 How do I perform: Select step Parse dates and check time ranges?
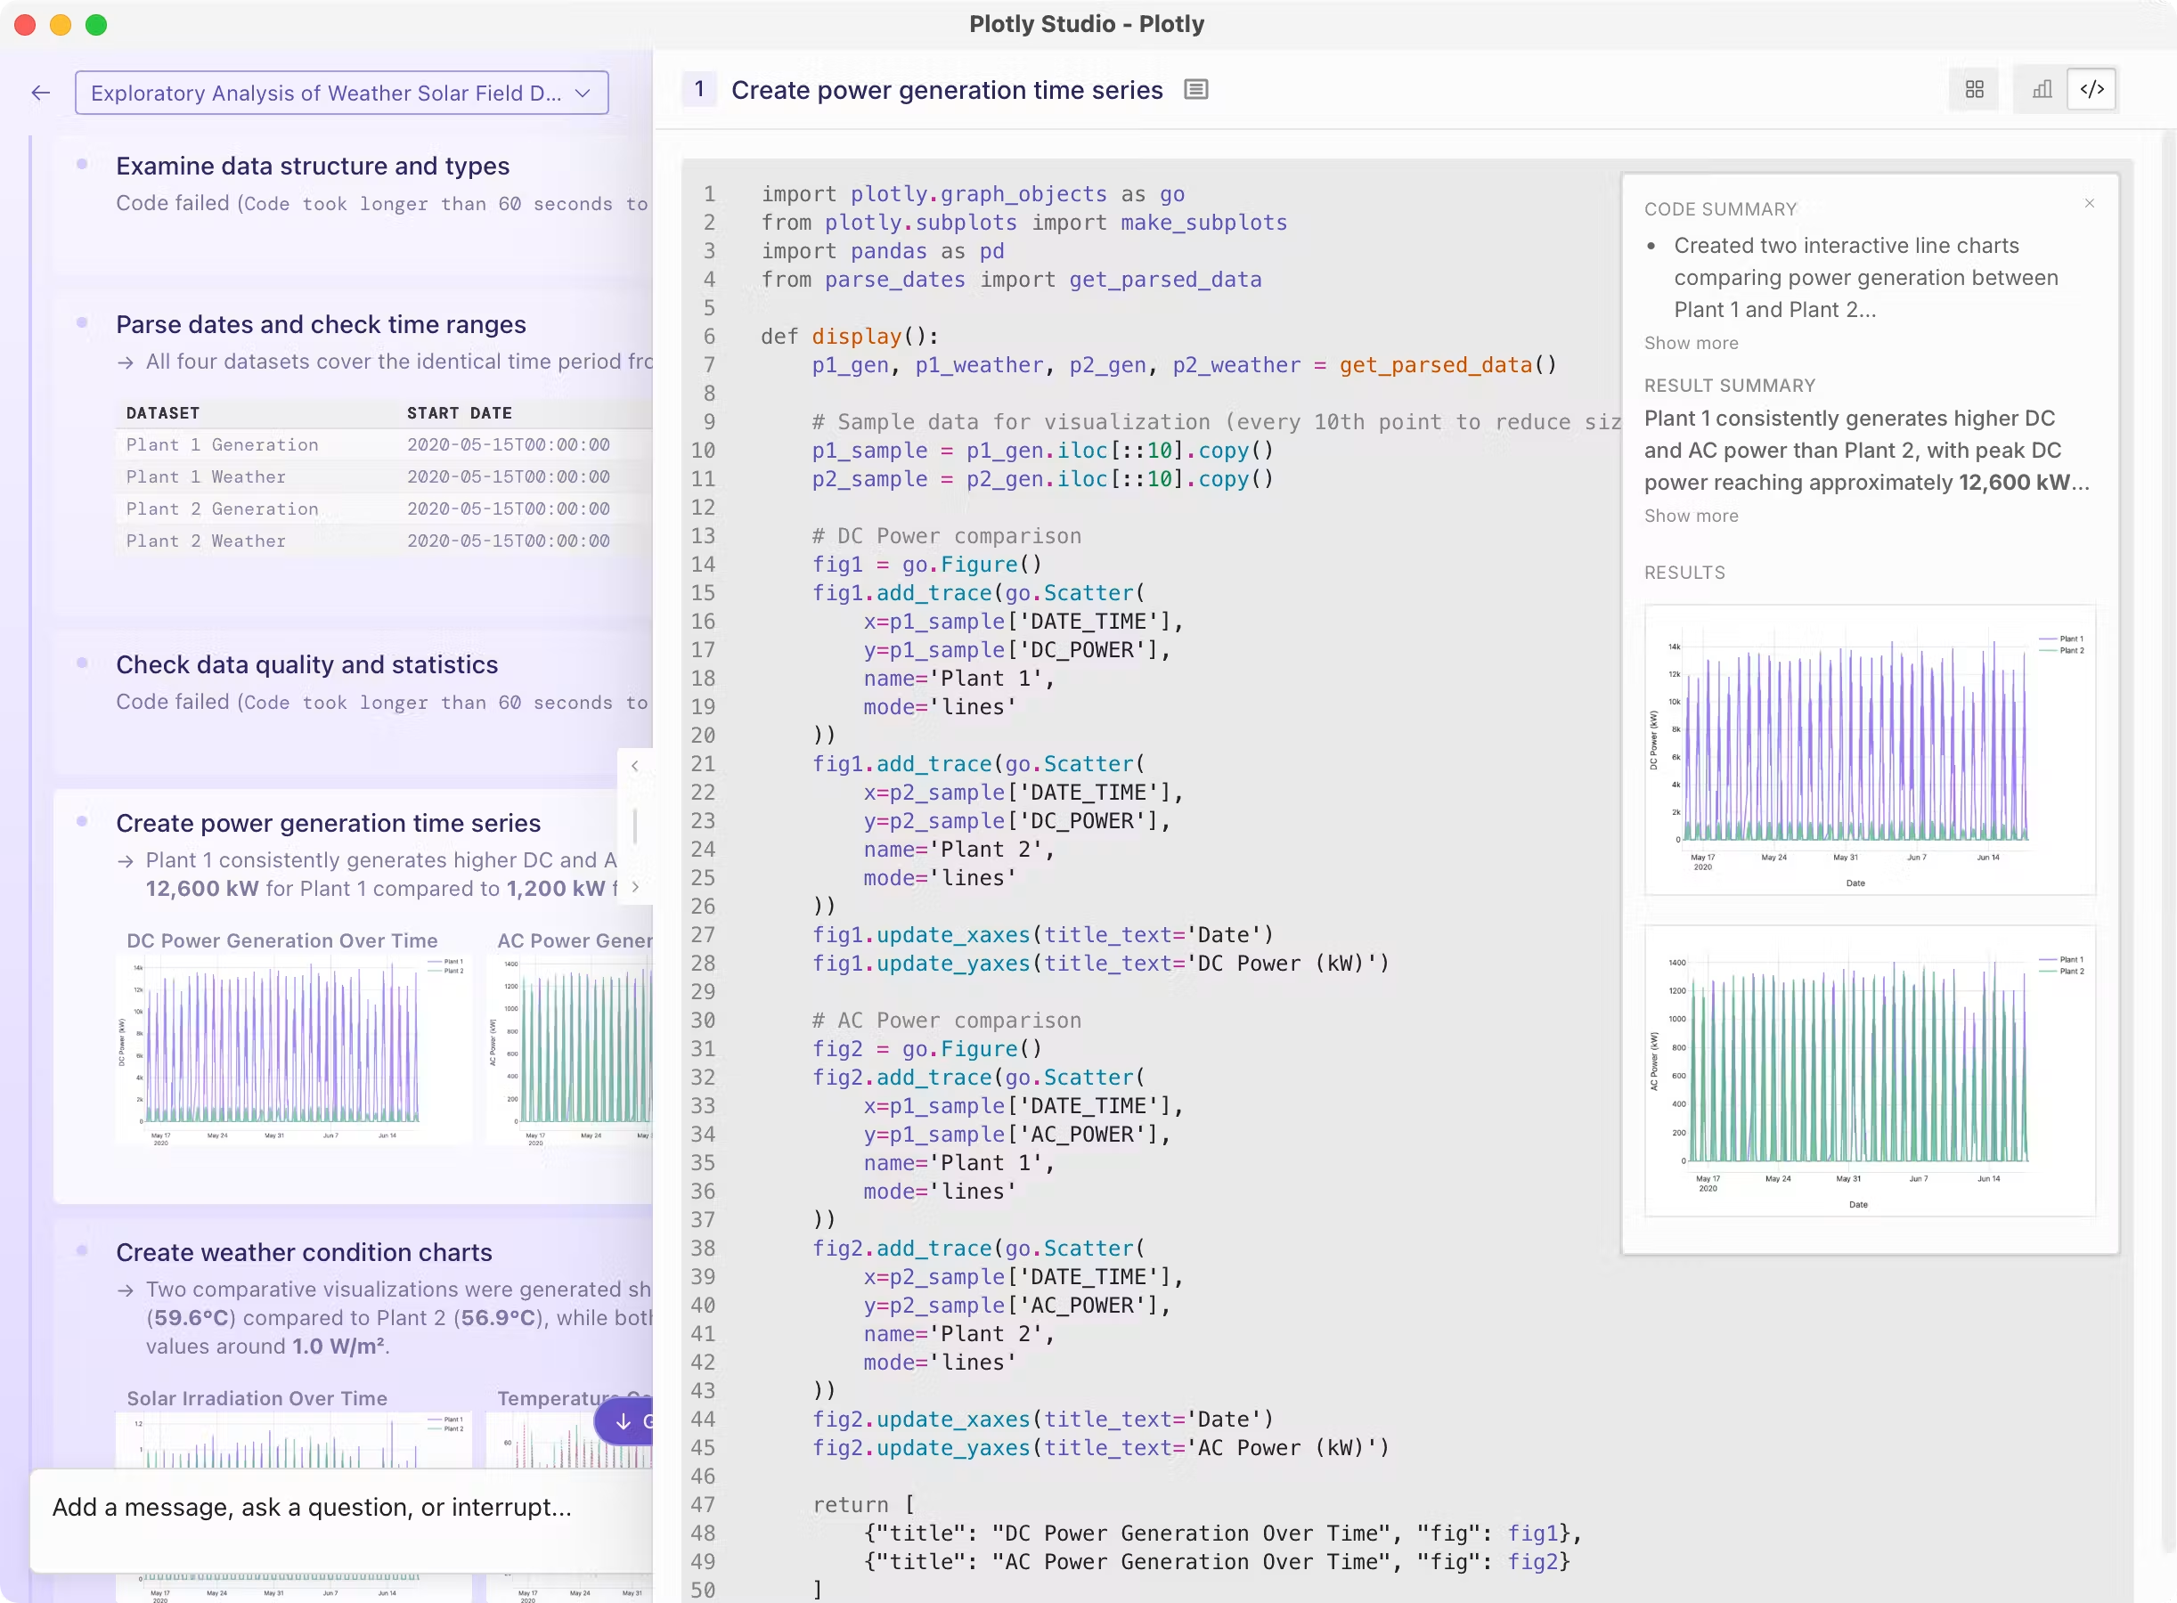(x=321, y=324)
